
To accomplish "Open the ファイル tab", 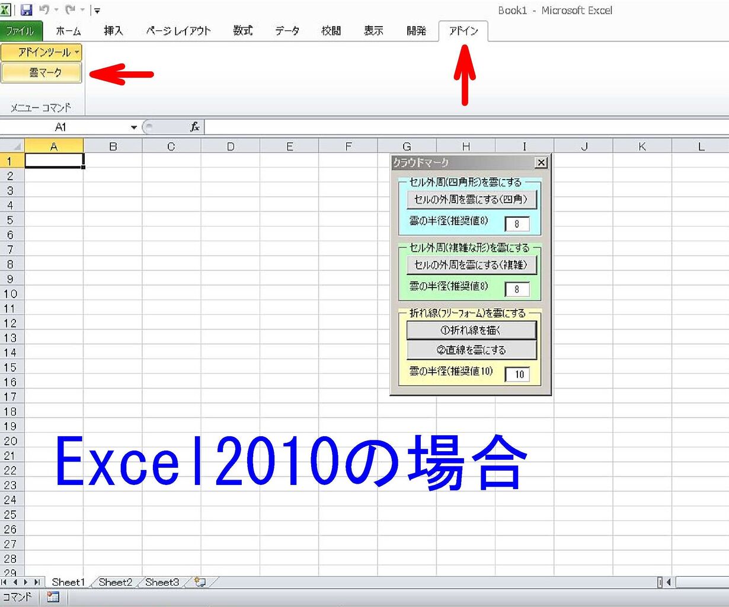I will coord(21,31).
